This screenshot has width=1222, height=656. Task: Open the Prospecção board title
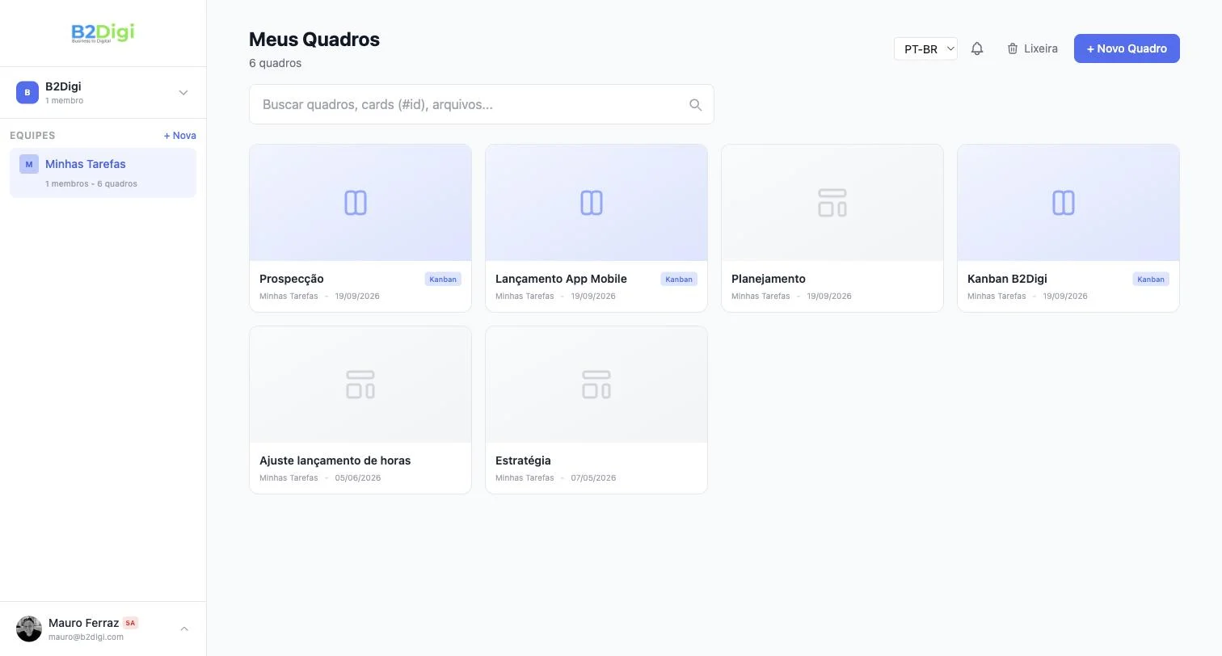(x=292, y=279)
